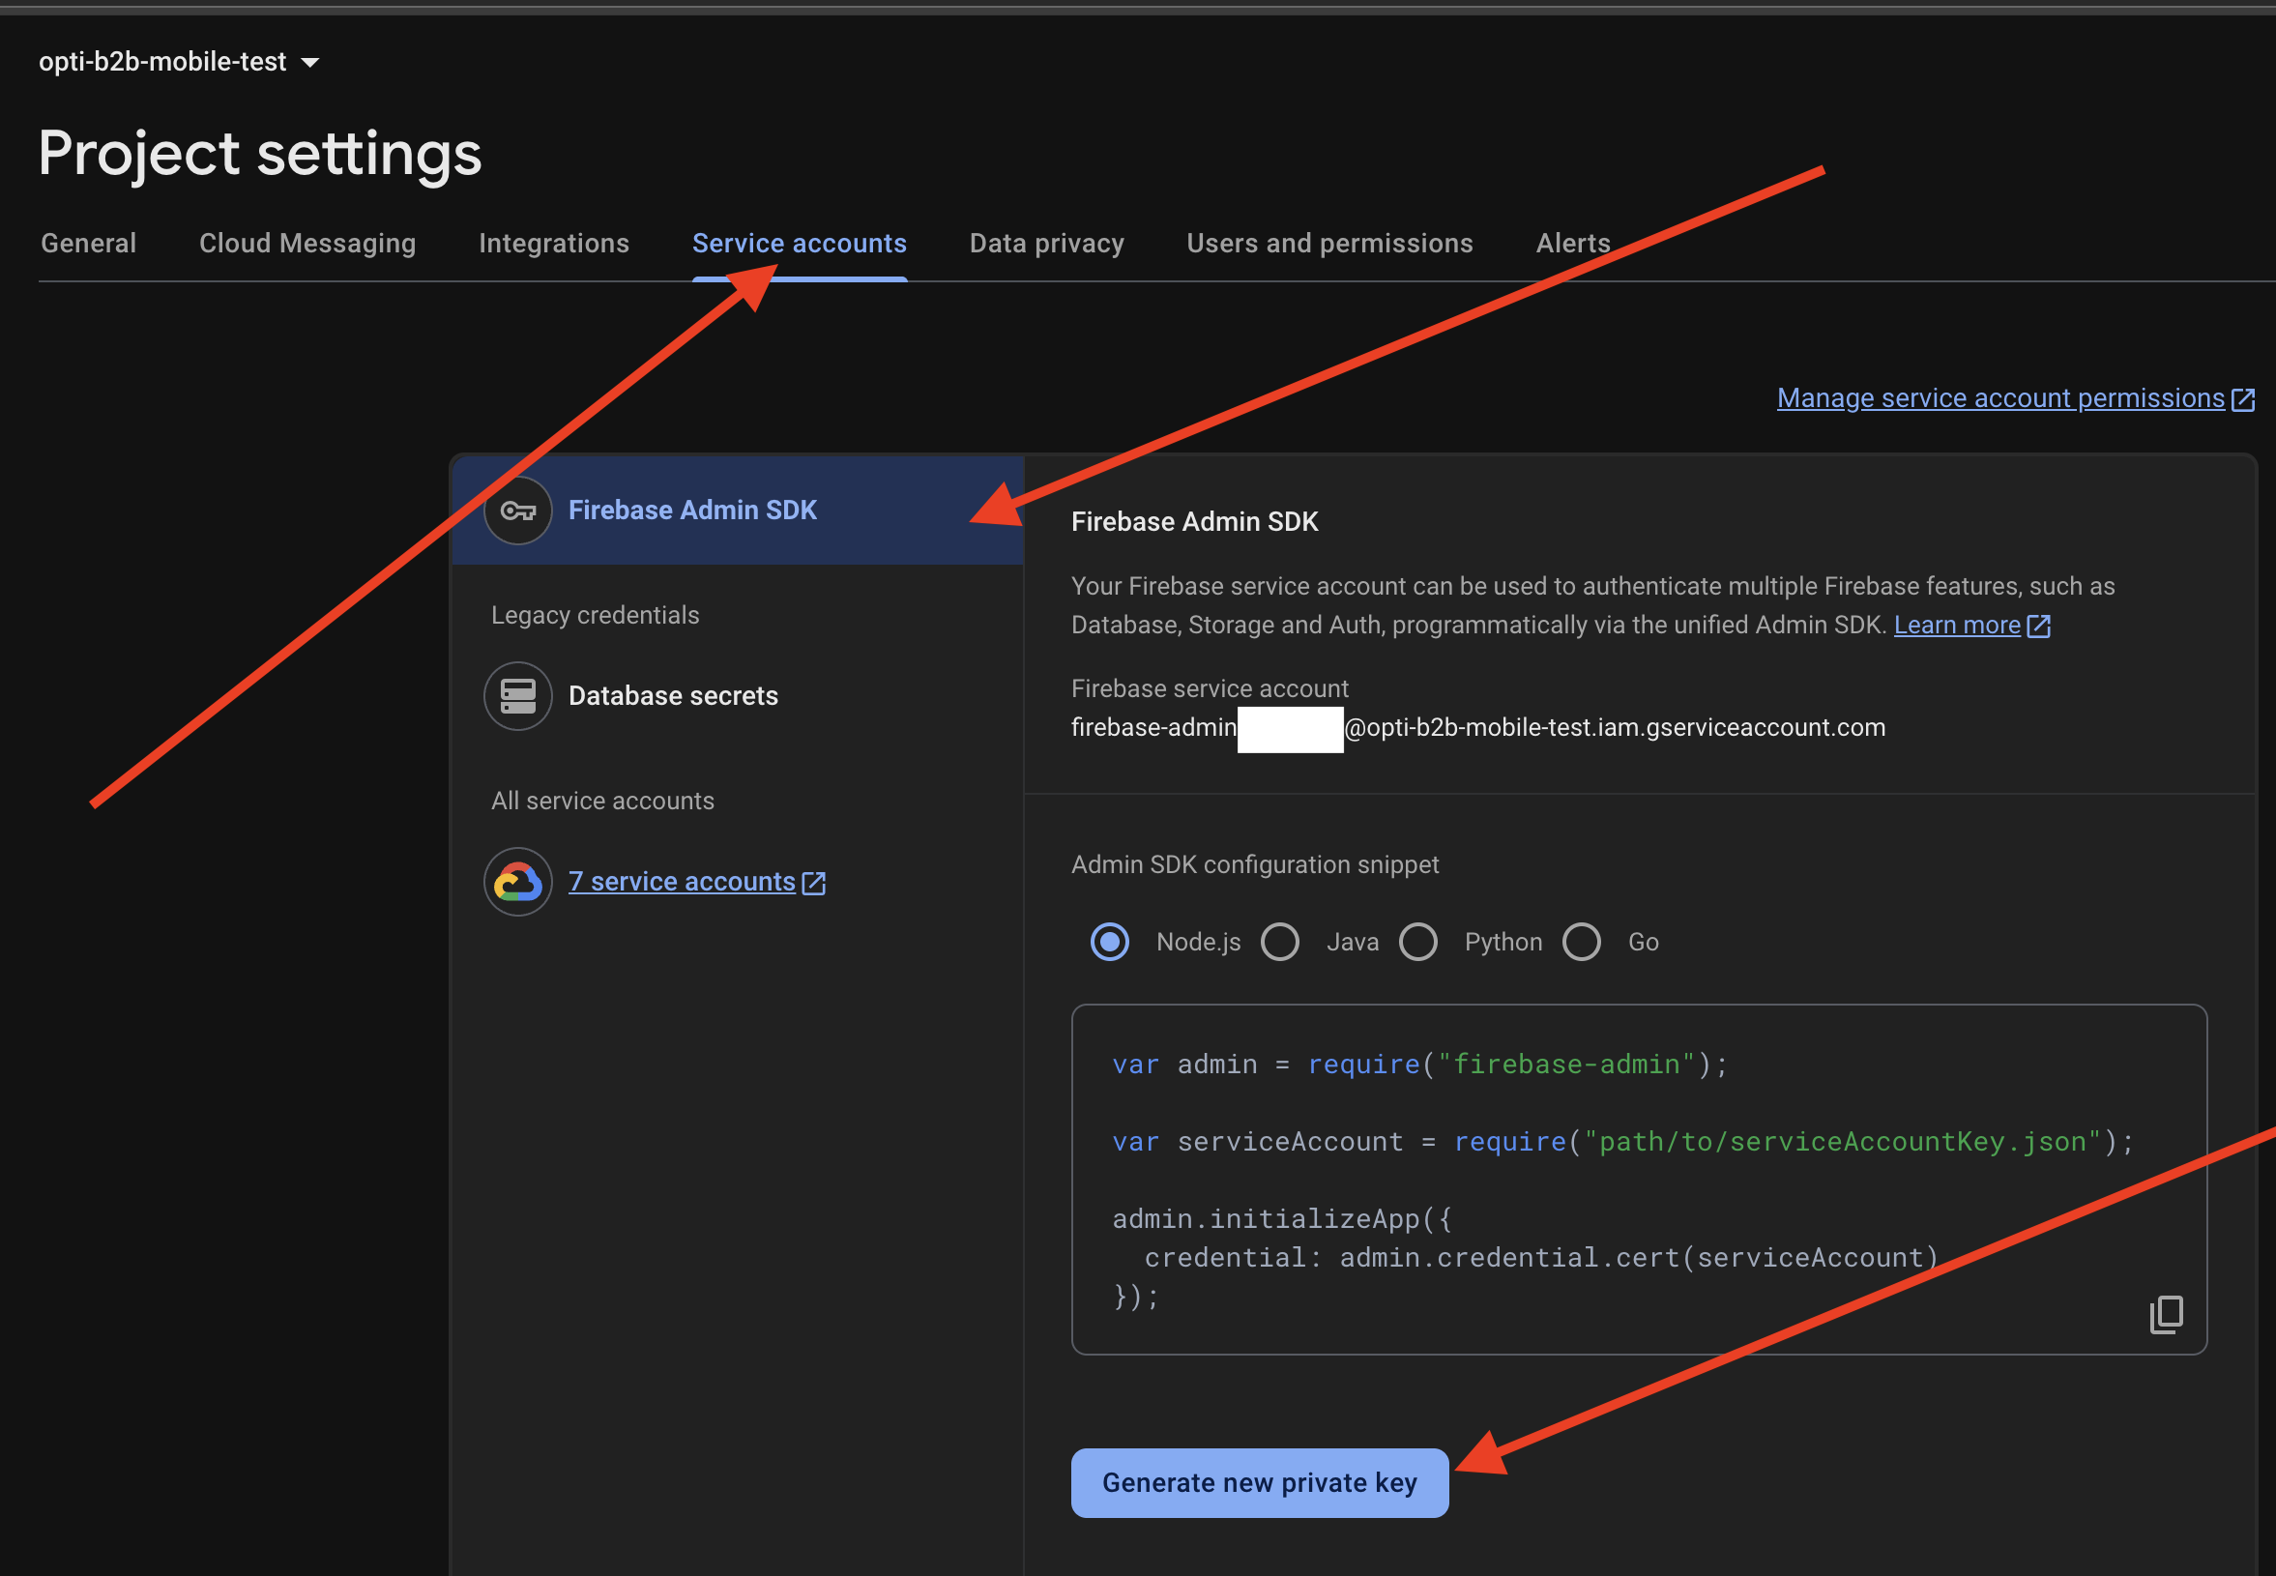Screen dimensions: 2276x1576
Task: Go to the Data privacy tab
Action: pyautogui.click(x=1046, y=243)
